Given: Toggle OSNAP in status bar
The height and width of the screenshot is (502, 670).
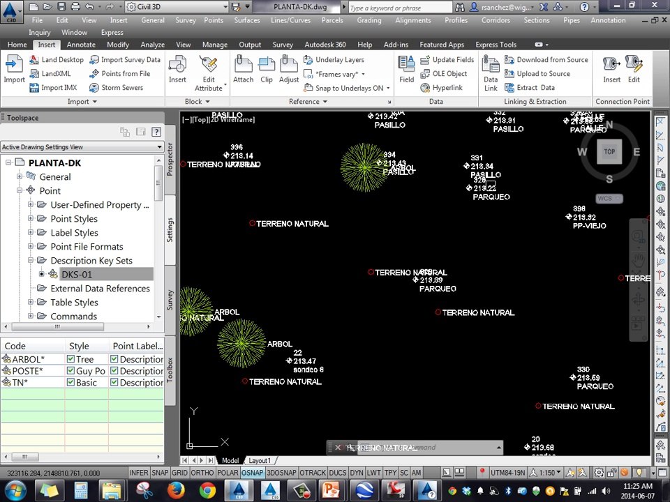Looking at the screenshot, I should (252, 473).
